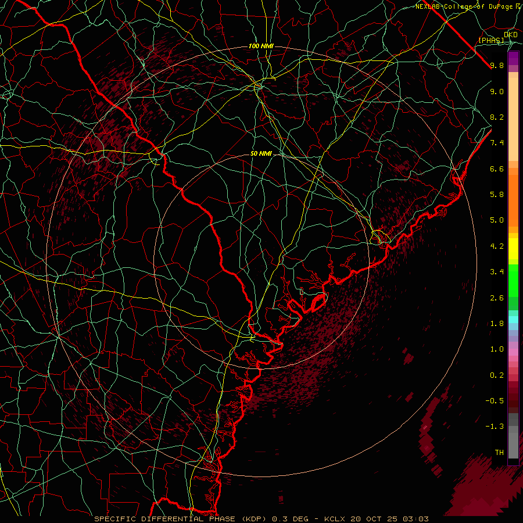Click the "0.3 DEG" elevation text

290,519
